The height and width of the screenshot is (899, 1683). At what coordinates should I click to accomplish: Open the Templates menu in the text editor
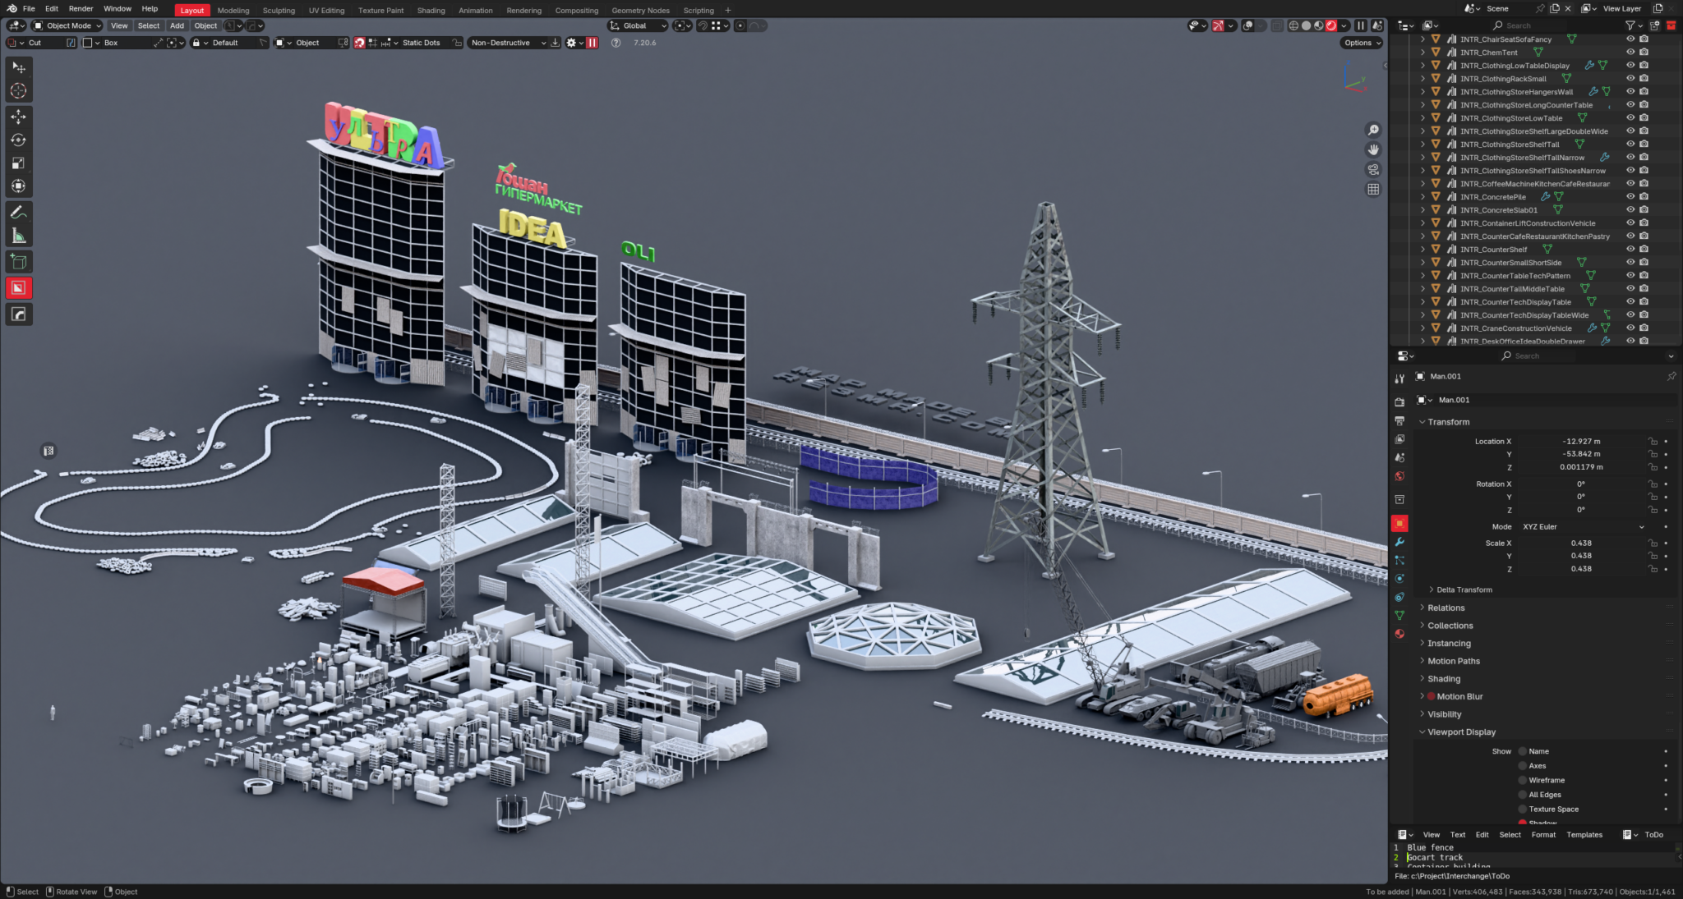tap(1585, 834)
